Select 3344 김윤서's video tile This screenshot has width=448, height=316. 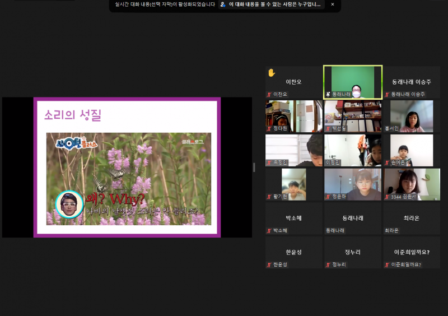coord(412,184)
